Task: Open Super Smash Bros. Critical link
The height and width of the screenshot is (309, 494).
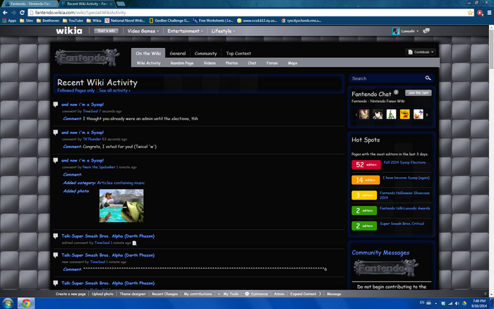Action: (x=402, y=224)
